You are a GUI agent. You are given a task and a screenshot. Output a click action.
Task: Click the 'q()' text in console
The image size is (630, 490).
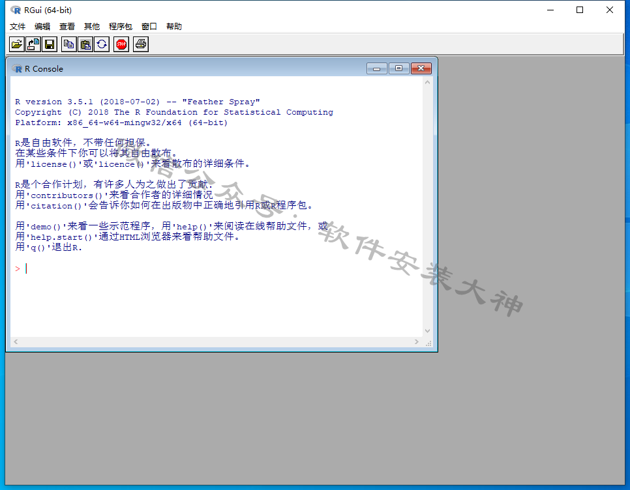coord(38,248)
